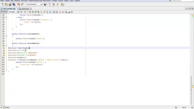194x109 pixels.
Task: Clean and build project icon
Action: pyautogui.click(x=54, y=5)
